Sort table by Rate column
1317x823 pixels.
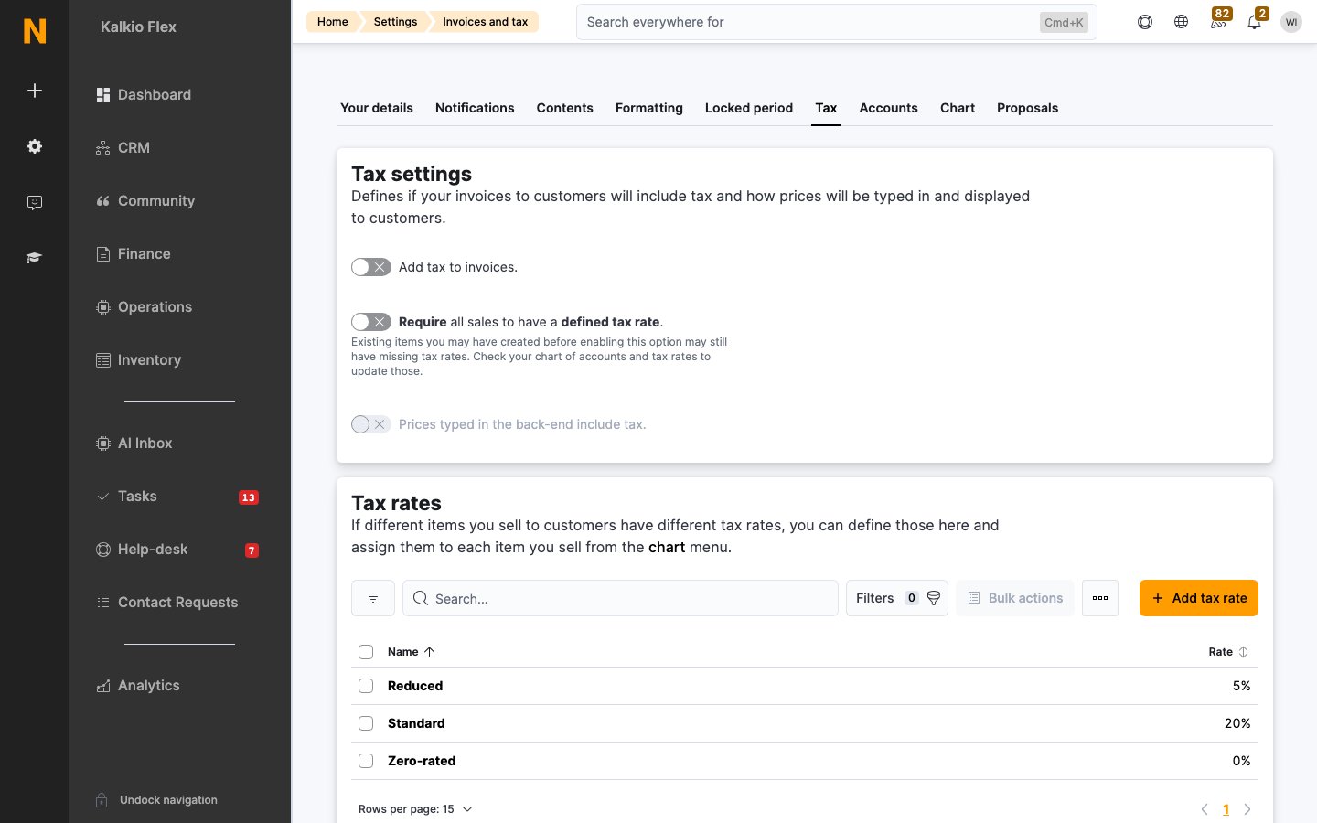click(x=1228, y=652)
